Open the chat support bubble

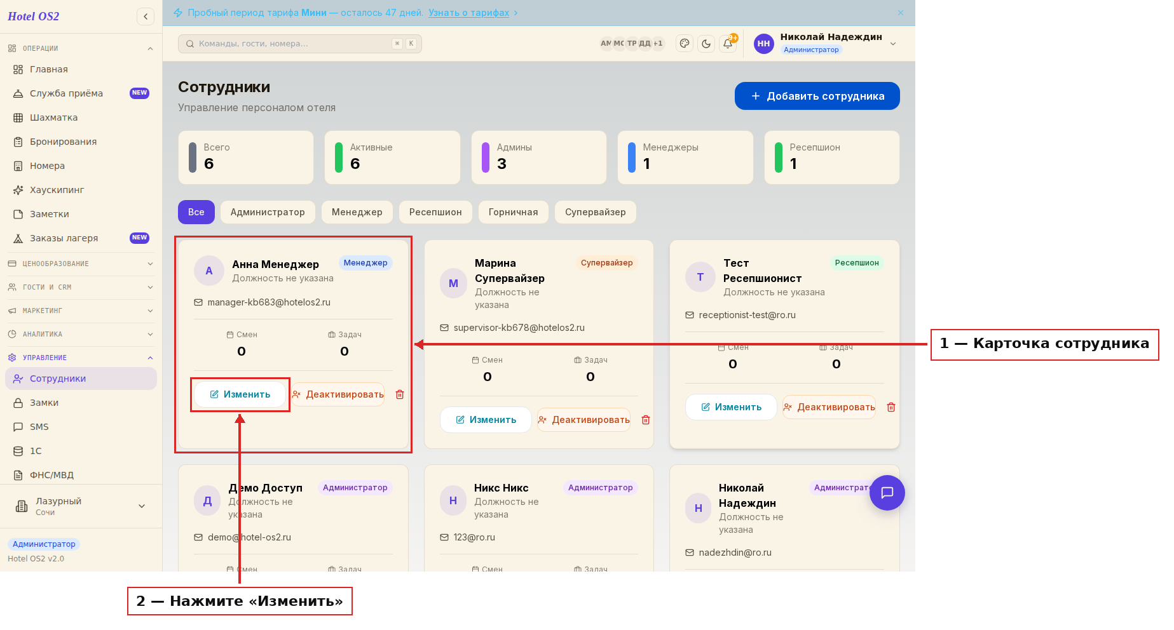887,493
